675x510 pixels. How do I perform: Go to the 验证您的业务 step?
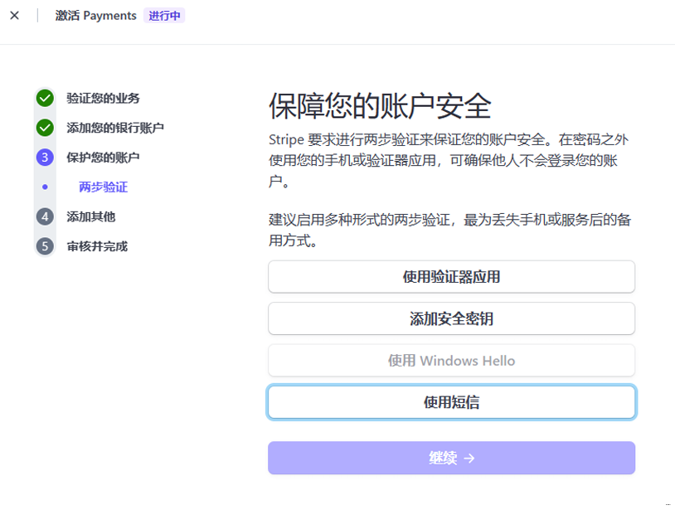pos(103,99)
